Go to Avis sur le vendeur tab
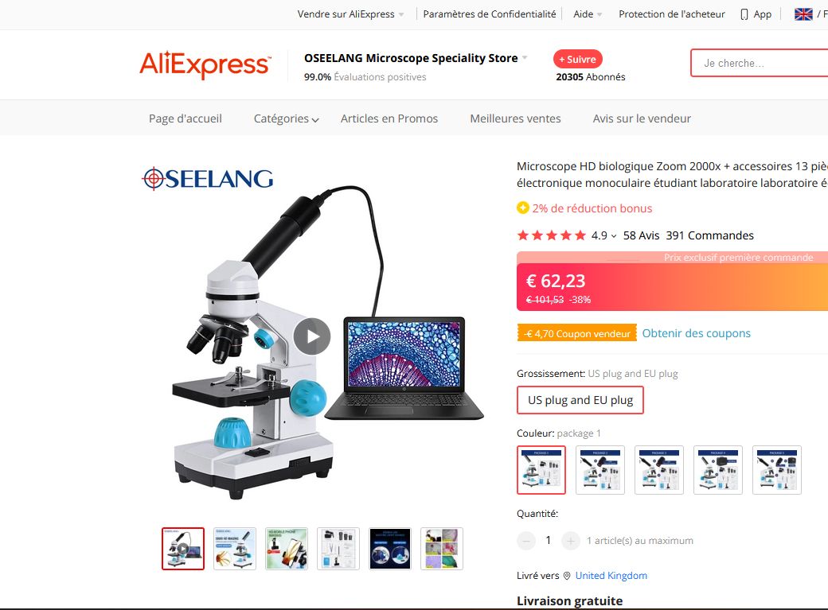This screenshot has height=610, width=828. [x=642, y=119]
